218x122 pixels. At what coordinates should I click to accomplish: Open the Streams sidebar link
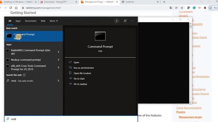click(x=183, y=16)
